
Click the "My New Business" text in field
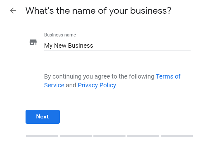tap(69, 46)
